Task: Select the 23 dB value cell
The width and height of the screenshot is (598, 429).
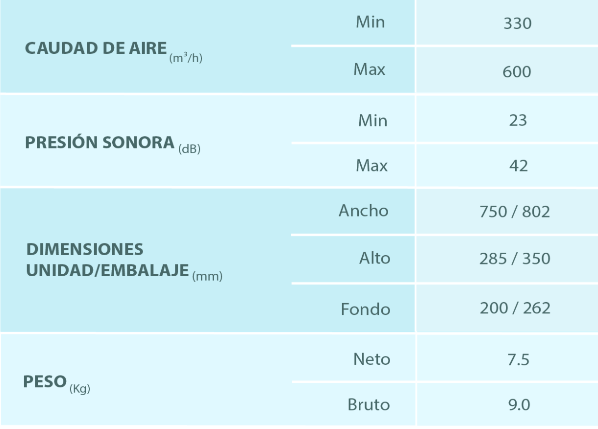Action: pyautogui.click(x=518, y=120)
